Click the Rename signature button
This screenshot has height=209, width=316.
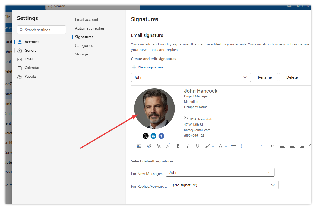coord(265,77)
